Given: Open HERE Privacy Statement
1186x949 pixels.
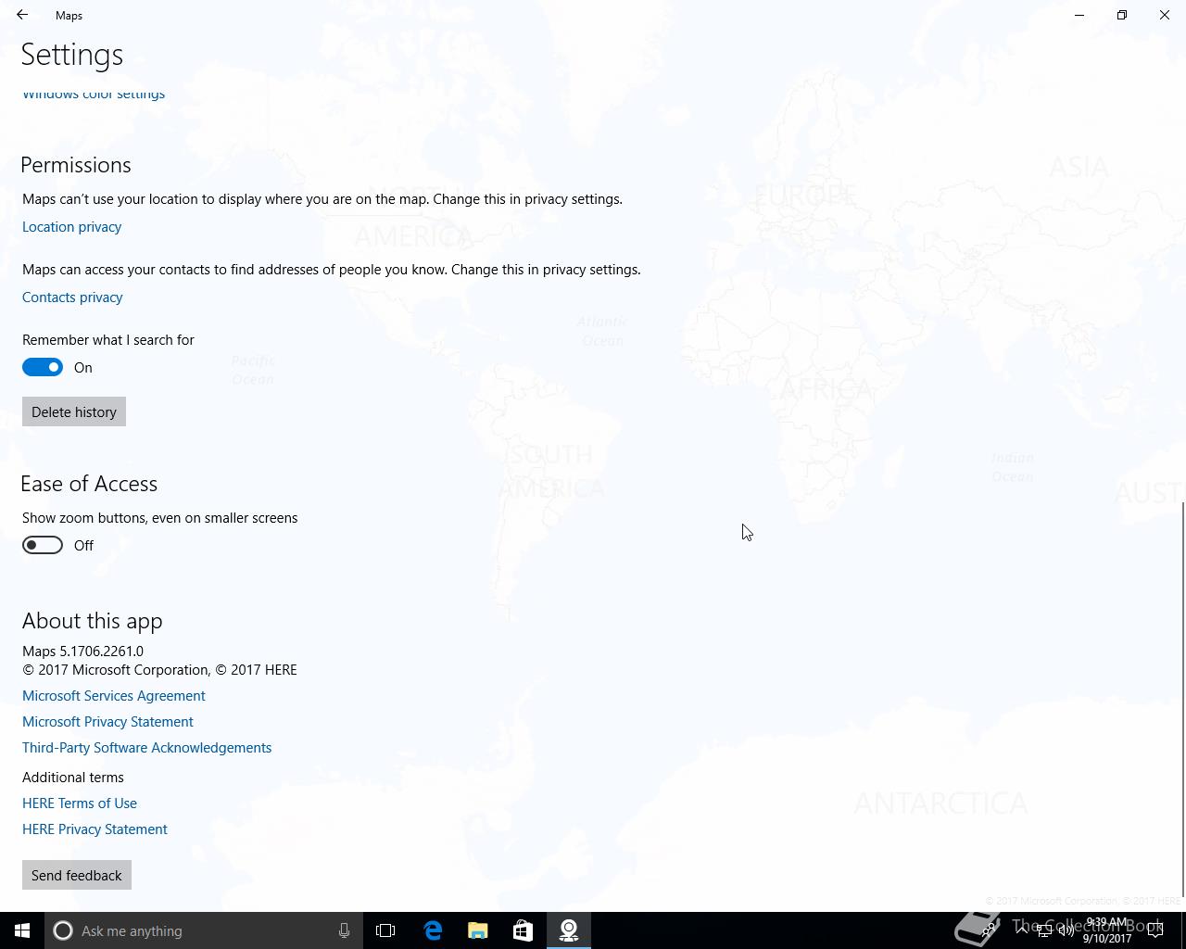Looking at the screenshot, I should point(95,829).
